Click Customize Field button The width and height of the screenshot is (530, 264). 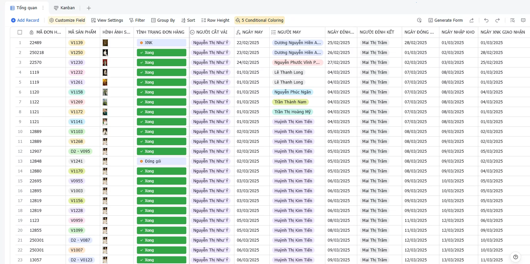coord(67,20)
